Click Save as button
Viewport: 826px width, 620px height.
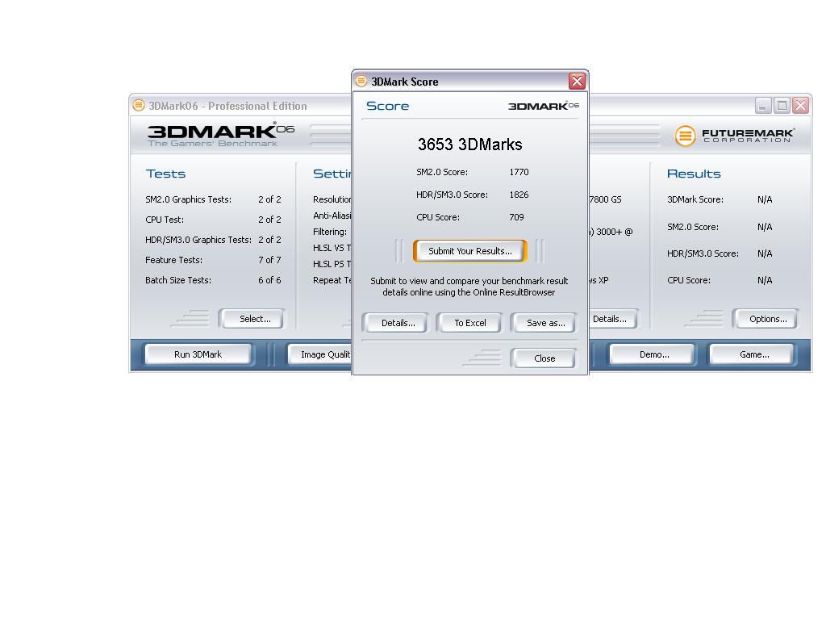click(546, 323)
